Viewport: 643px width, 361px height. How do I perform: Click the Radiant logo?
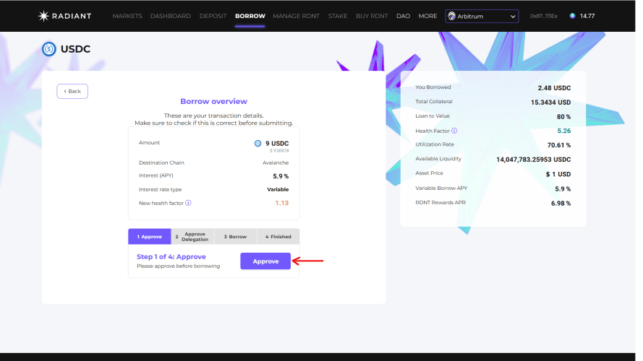64,16
